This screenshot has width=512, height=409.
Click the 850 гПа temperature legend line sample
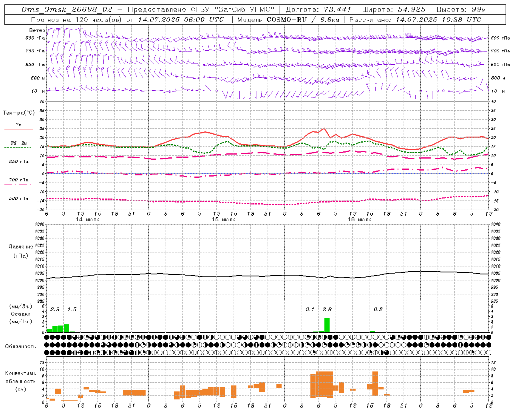point(18,166)
